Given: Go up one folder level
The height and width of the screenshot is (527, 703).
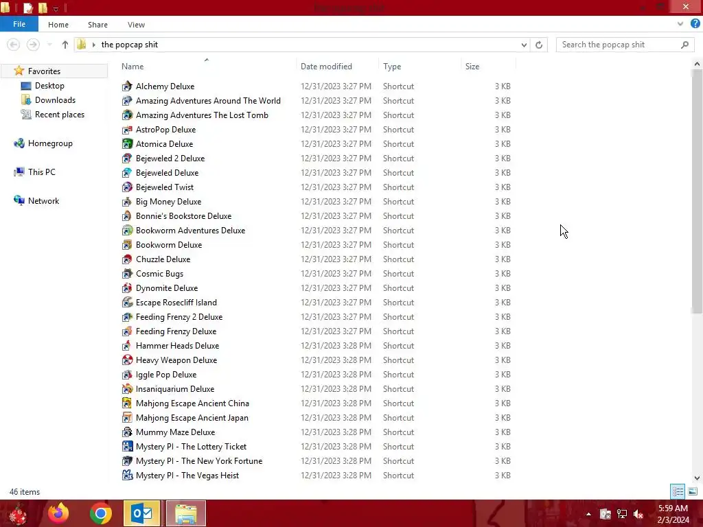Looking at the screenshot, I should 65,45.
